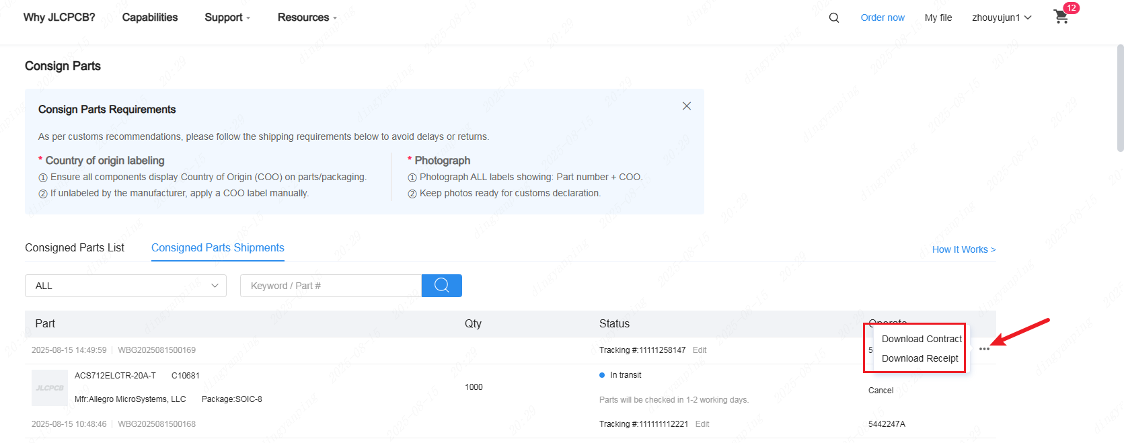Click the 5442247A operate value
1124x443 pixels.
(x=887, y=424)
